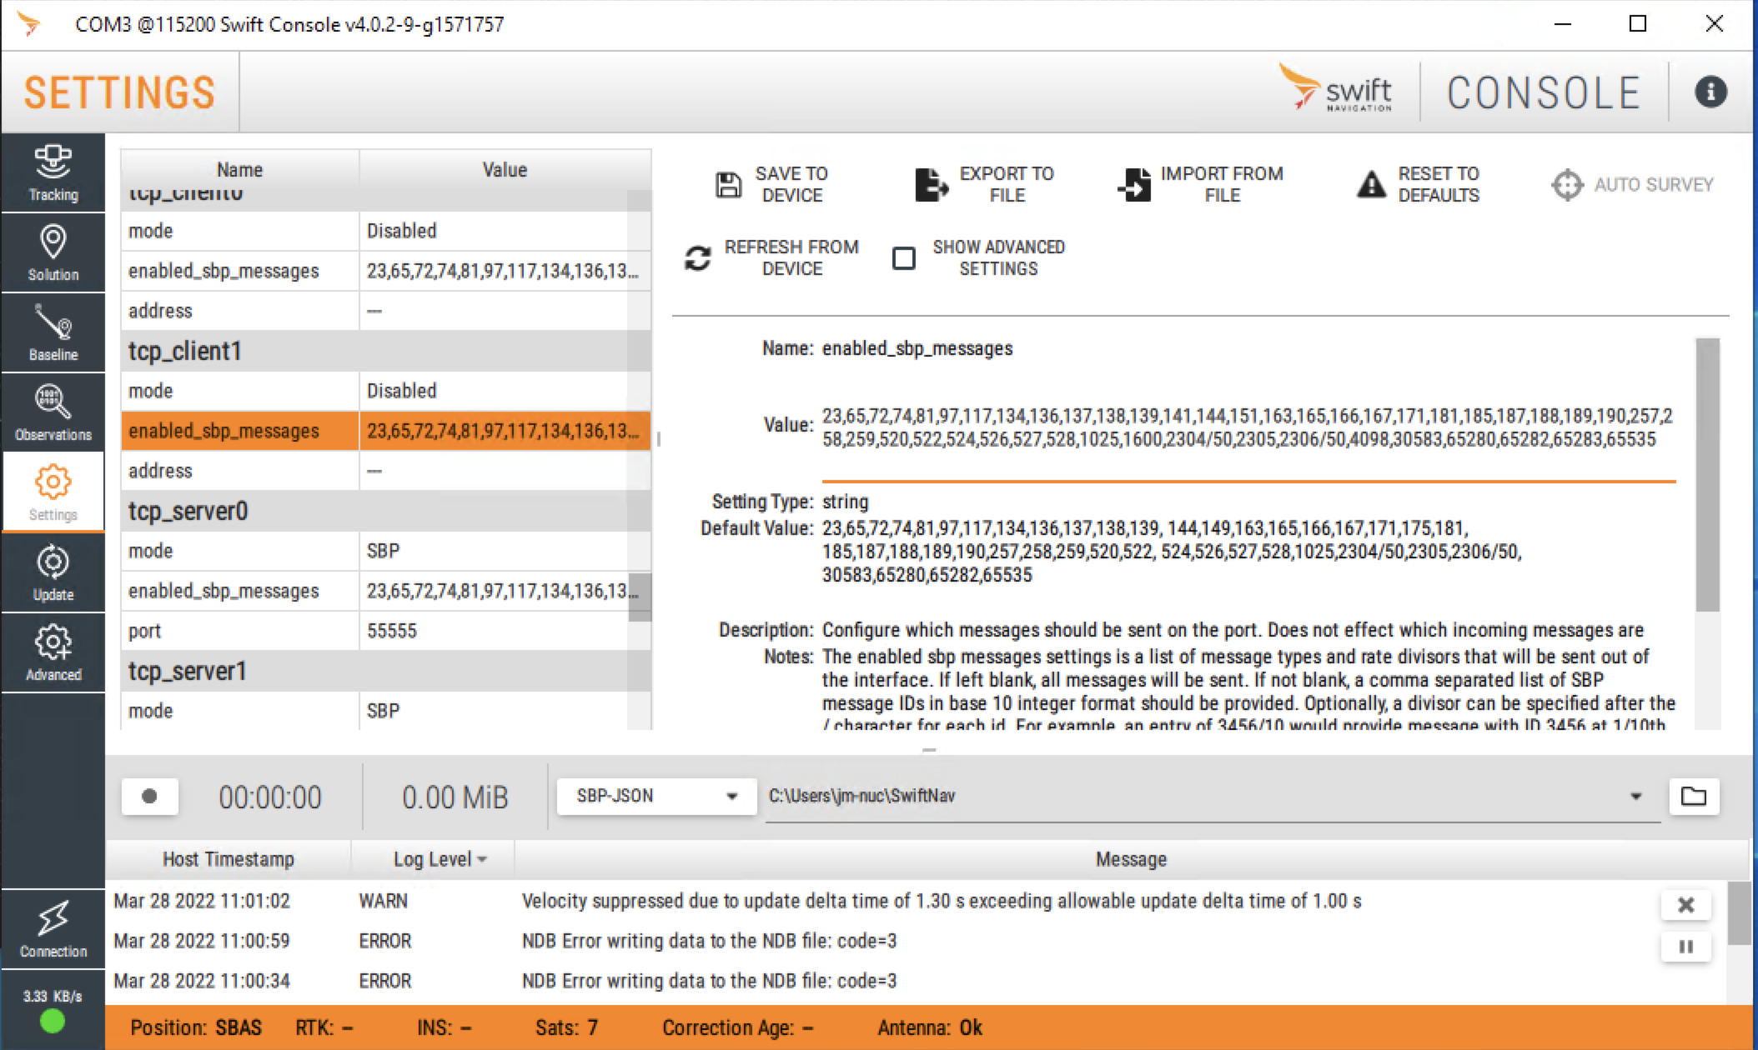Enable Show Advanced Settings checkbox
The height and width of the screenshot is (1050, 1758).
coord(904,257)
